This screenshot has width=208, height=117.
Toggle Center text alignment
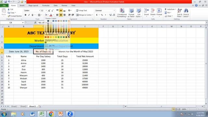tap(61, 15)
